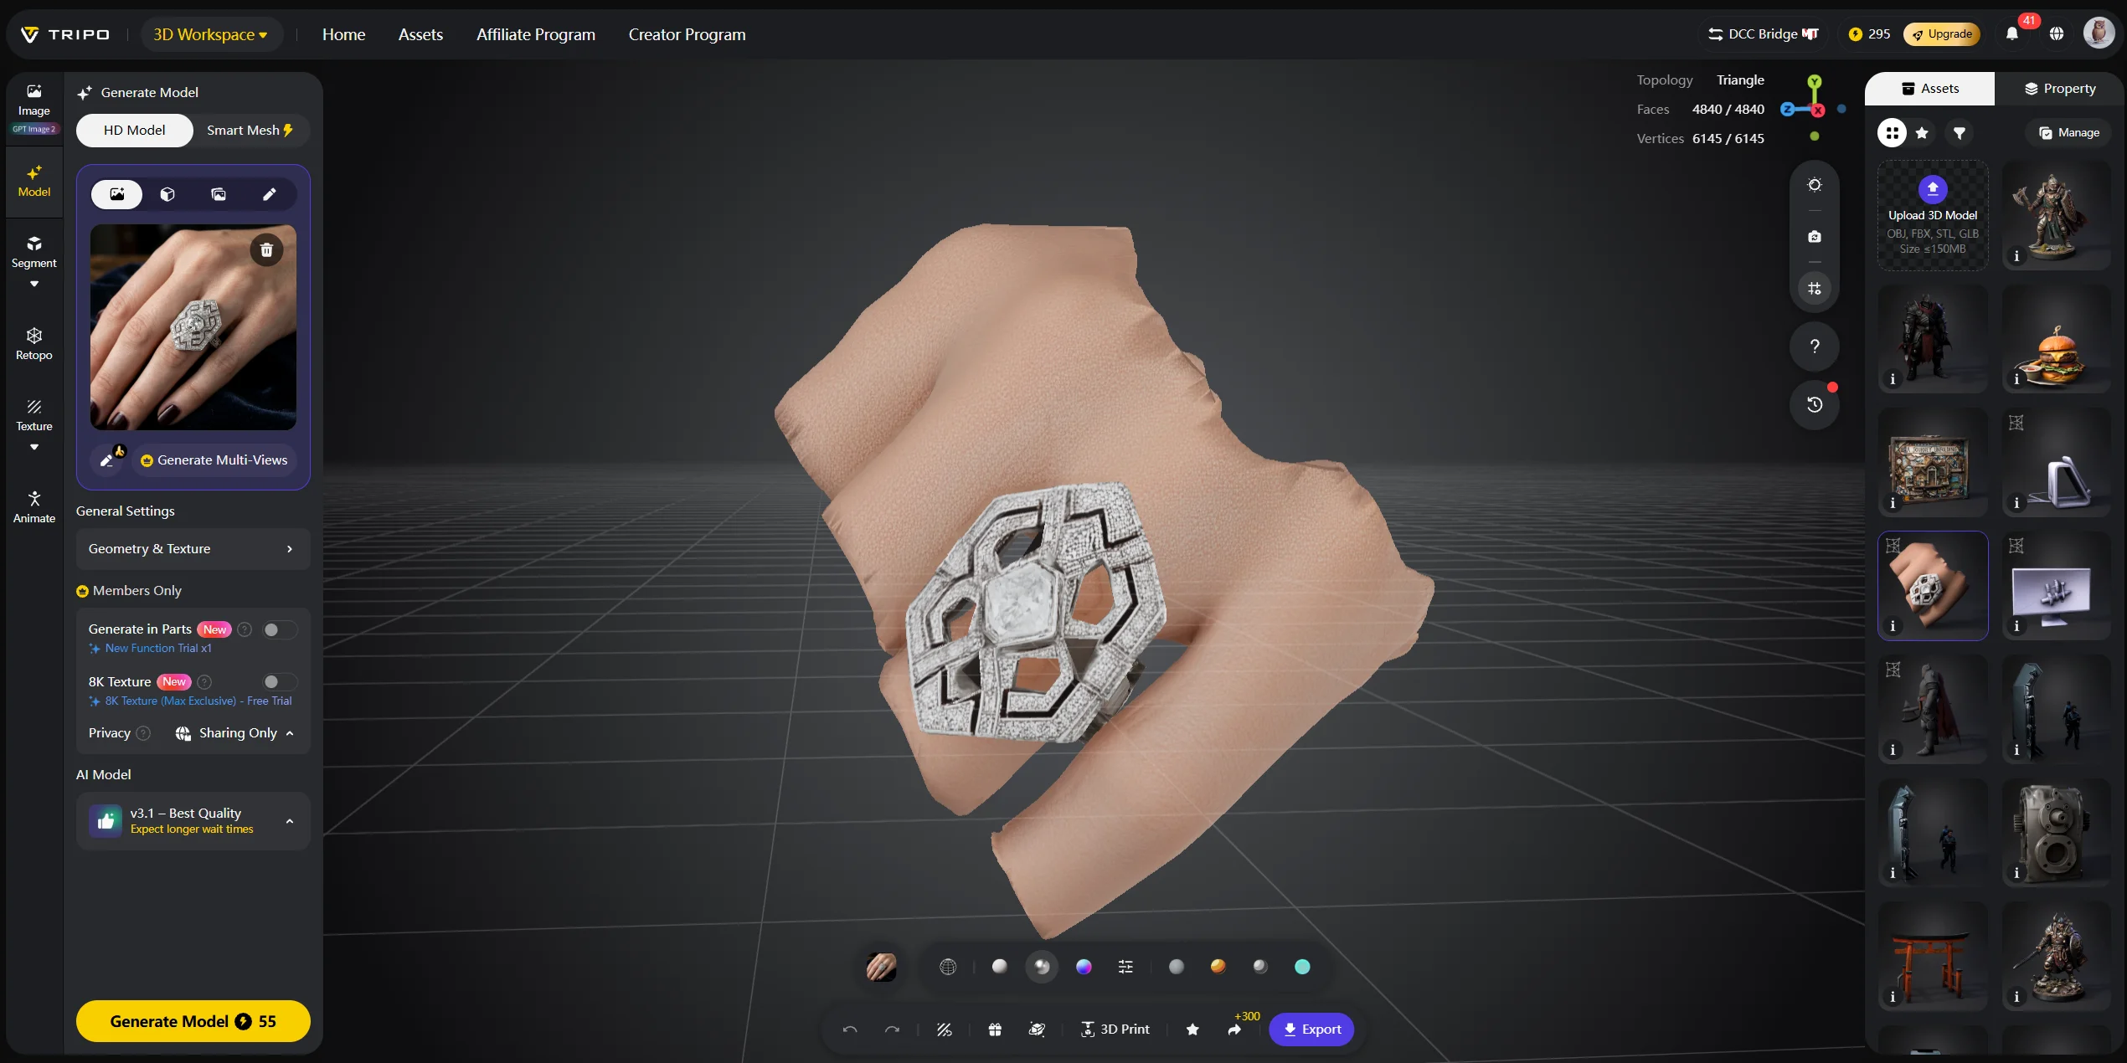The image size is (2127, 1063).
Task: Open the burger model thumbnail
Action: [x=2056, y=339]
